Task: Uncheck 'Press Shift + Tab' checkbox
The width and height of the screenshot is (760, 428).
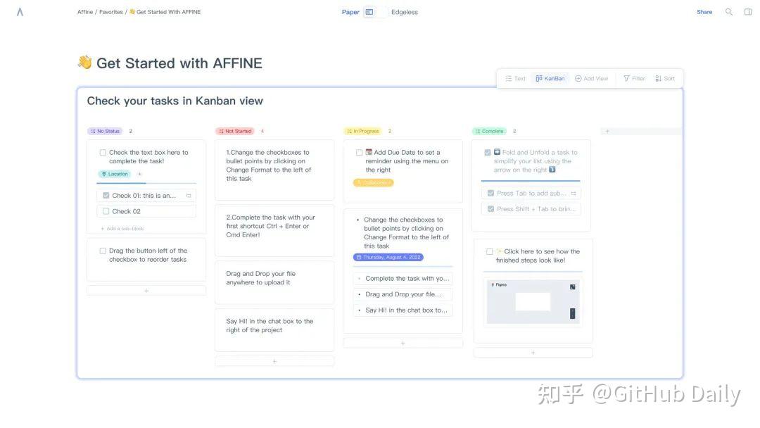Action: [490, 209]
